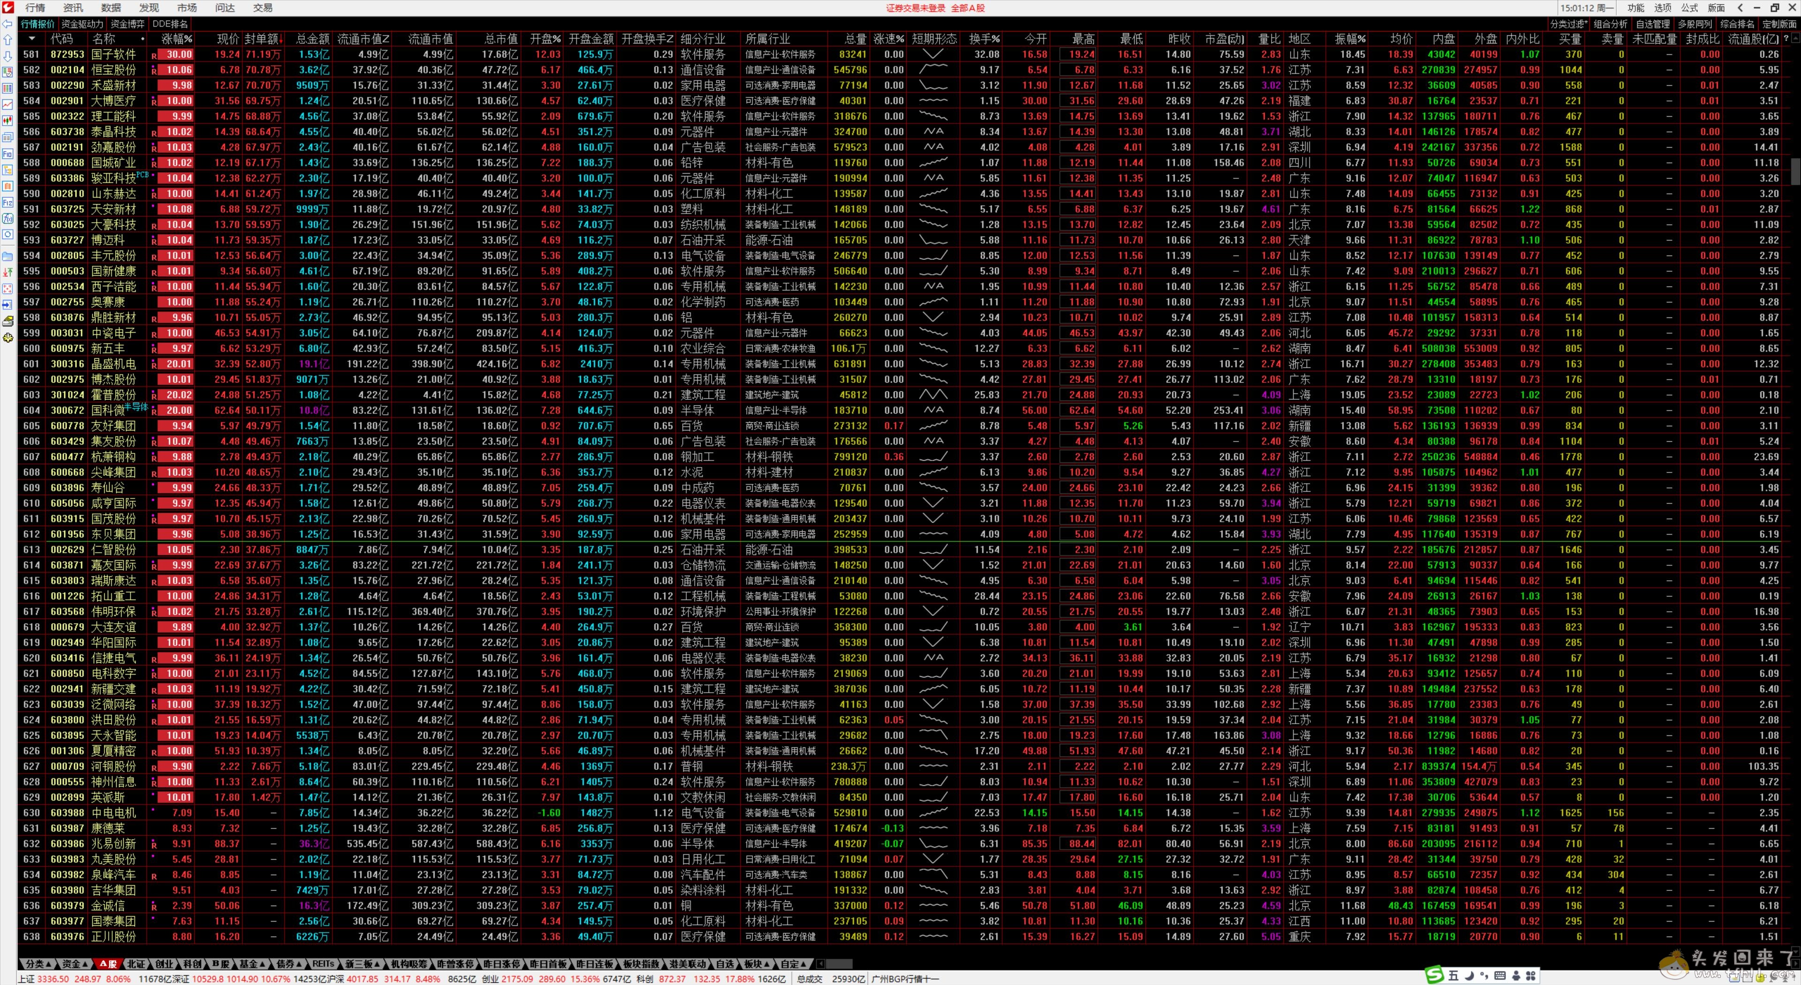Click the 组合分析 button
Viewport: 1801px width, 985px height.
coord(1611,24)
